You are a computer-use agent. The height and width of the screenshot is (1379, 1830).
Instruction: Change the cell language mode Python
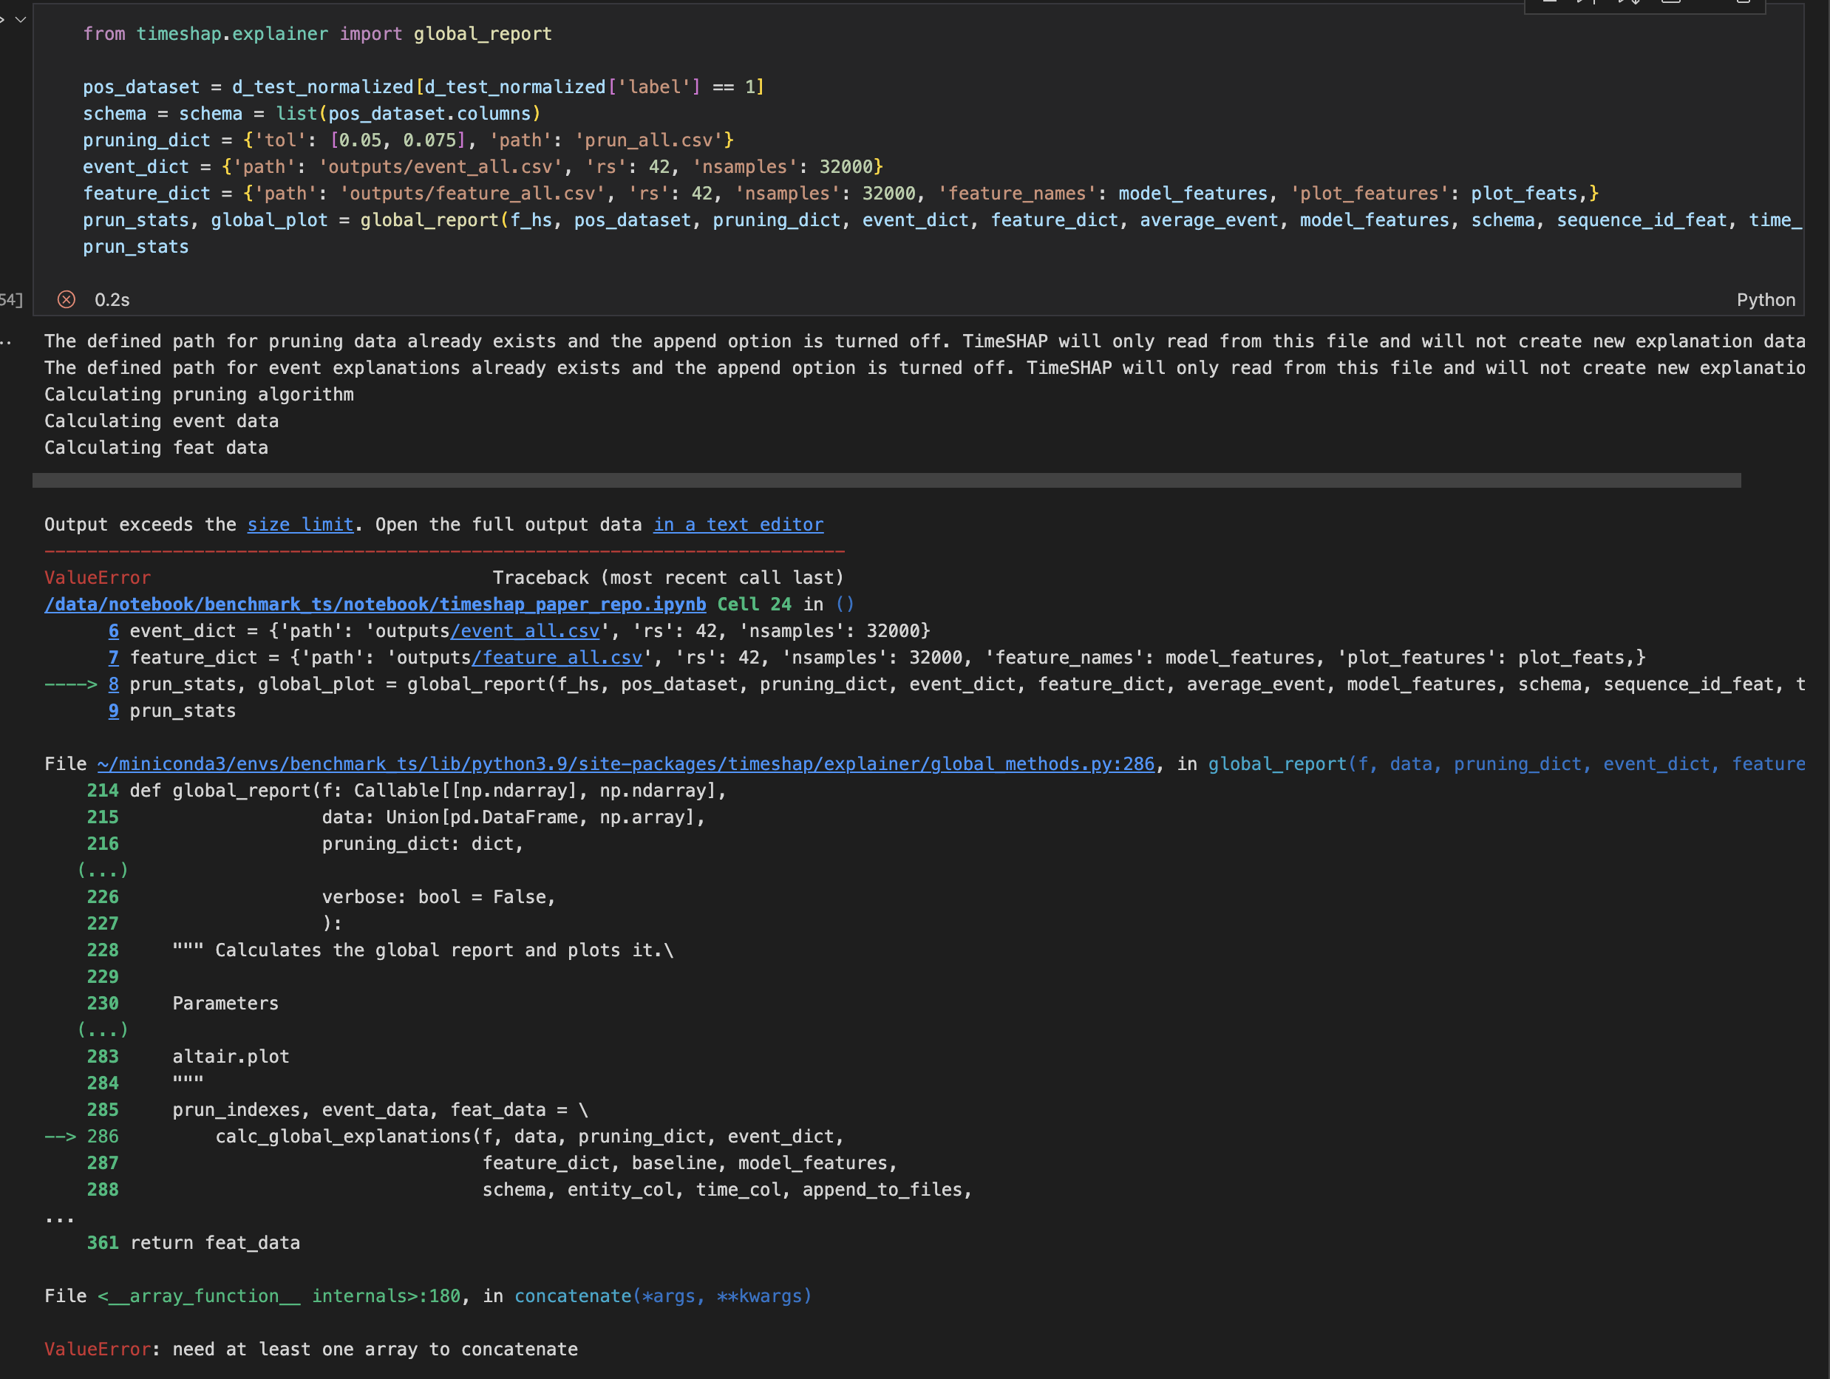tap(1766, 299)
